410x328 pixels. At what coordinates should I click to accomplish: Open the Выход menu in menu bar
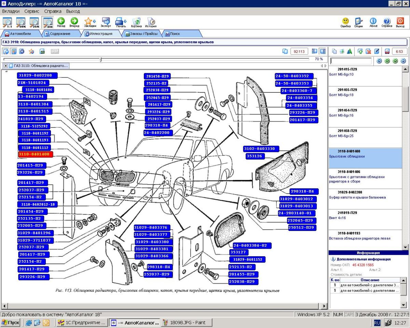click(73, 11)
